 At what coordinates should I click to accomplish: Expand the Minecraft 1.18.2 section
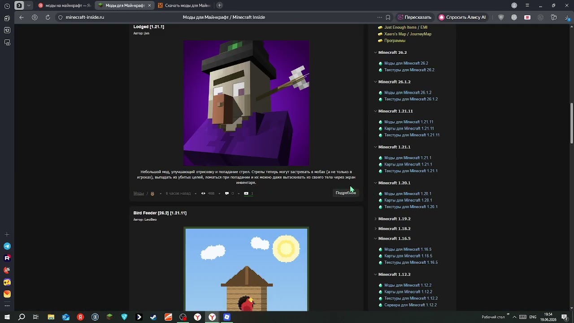(x=376, y=229)
